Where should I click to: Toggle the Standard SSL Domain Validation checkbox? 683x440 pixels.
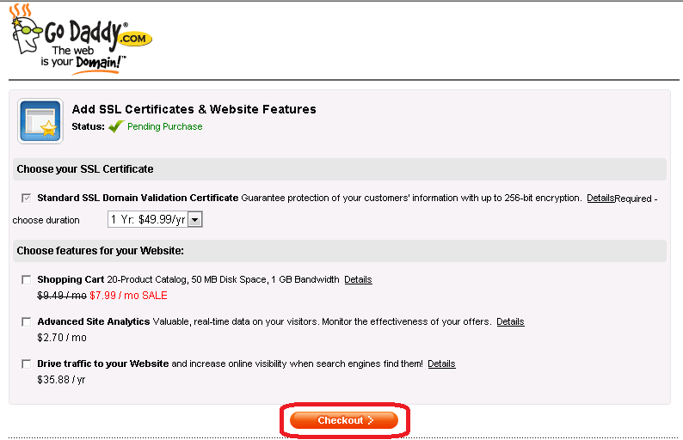point(27,198)
